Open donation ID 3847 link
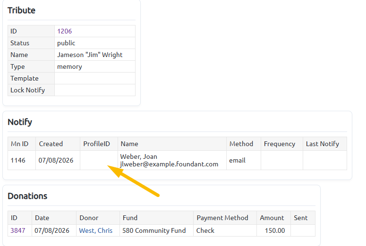Screen dimensions: 366x246 pyautogui.click(x=18, y=230)
